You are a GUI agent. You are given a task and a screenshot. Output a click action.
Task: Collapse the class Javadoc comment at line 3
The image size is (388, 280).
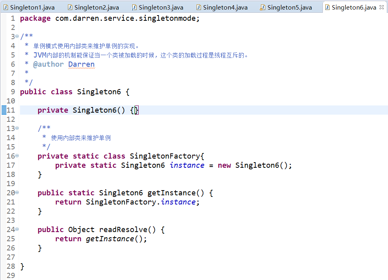point(17,36)
